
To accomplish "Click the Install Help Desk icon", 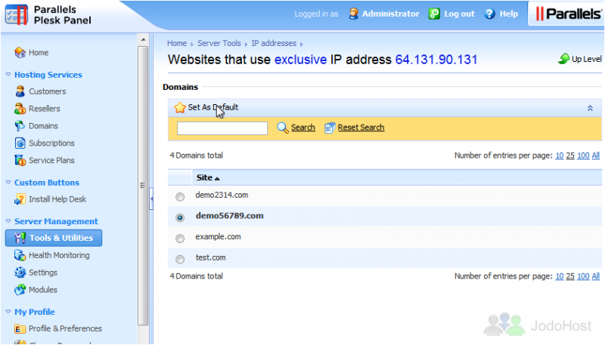I will click(x=20, y=199).
